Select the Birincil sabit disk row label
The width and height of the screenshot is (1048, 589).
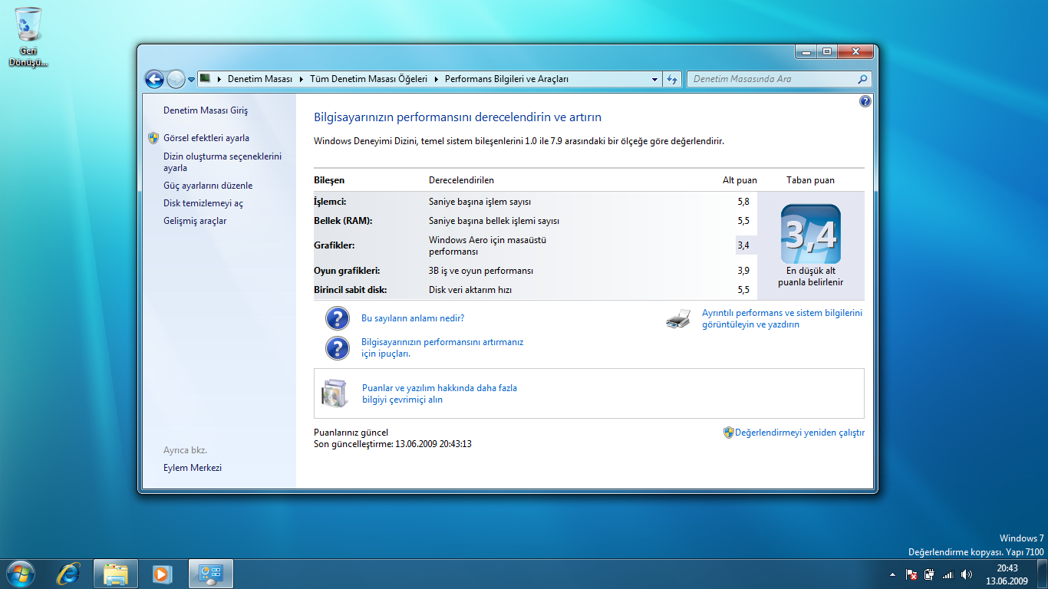pyautogui.click(x=351, y=290)
